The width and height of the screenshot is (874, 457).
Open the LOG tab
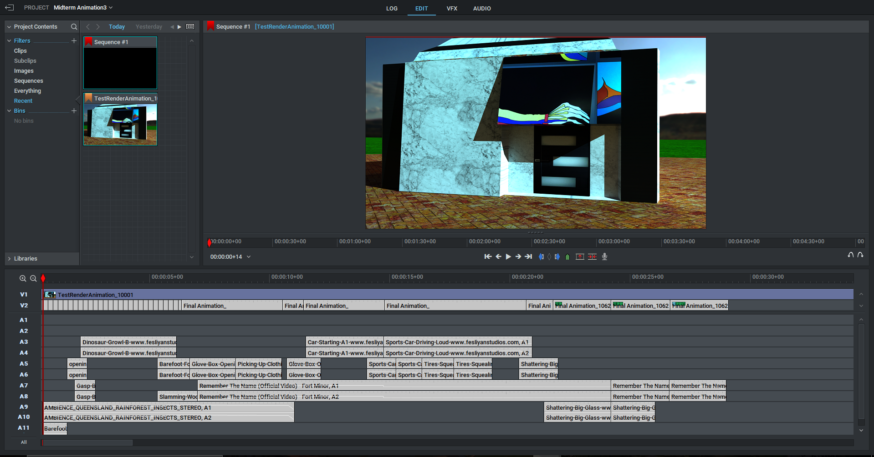point(392,8)
